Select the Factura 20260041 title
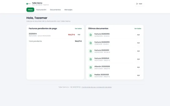The width and height of the screenshot is (170, 106). click(x=102, y=58)
